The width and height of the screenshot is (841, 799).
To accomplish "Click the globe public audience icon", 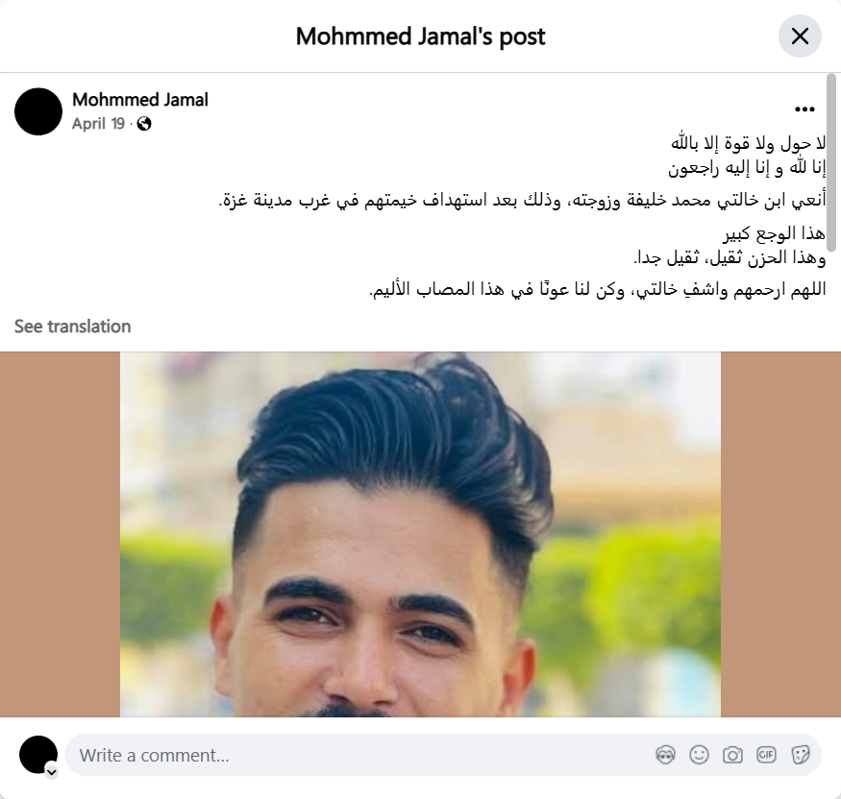I will 144,124.
